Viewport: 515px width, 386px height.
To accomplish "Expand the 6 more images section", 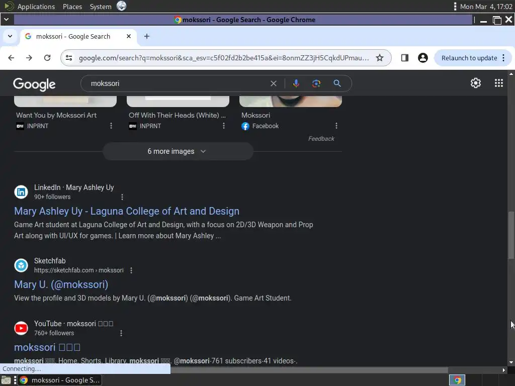I will (x=178, y=151).
